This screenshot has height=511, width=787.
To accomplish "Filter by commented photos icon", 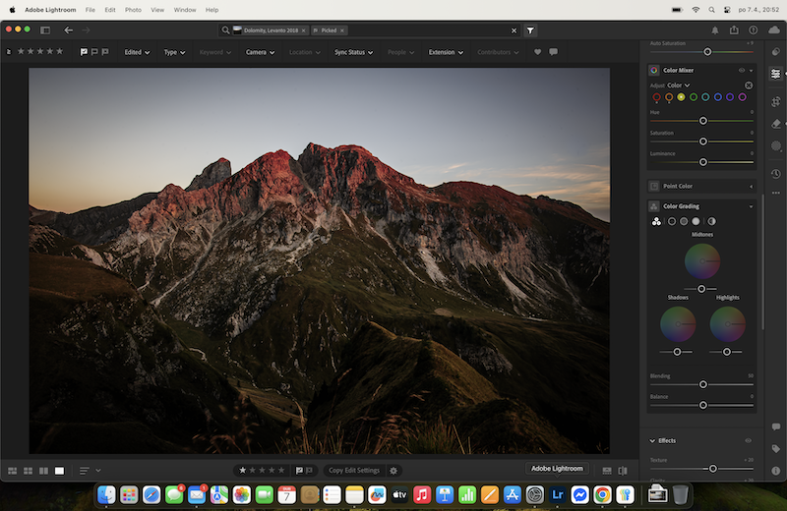I will 553,52.
